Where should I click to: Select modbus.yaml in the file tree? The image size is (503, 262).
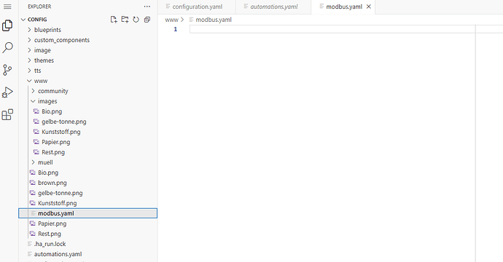[87, 213]
